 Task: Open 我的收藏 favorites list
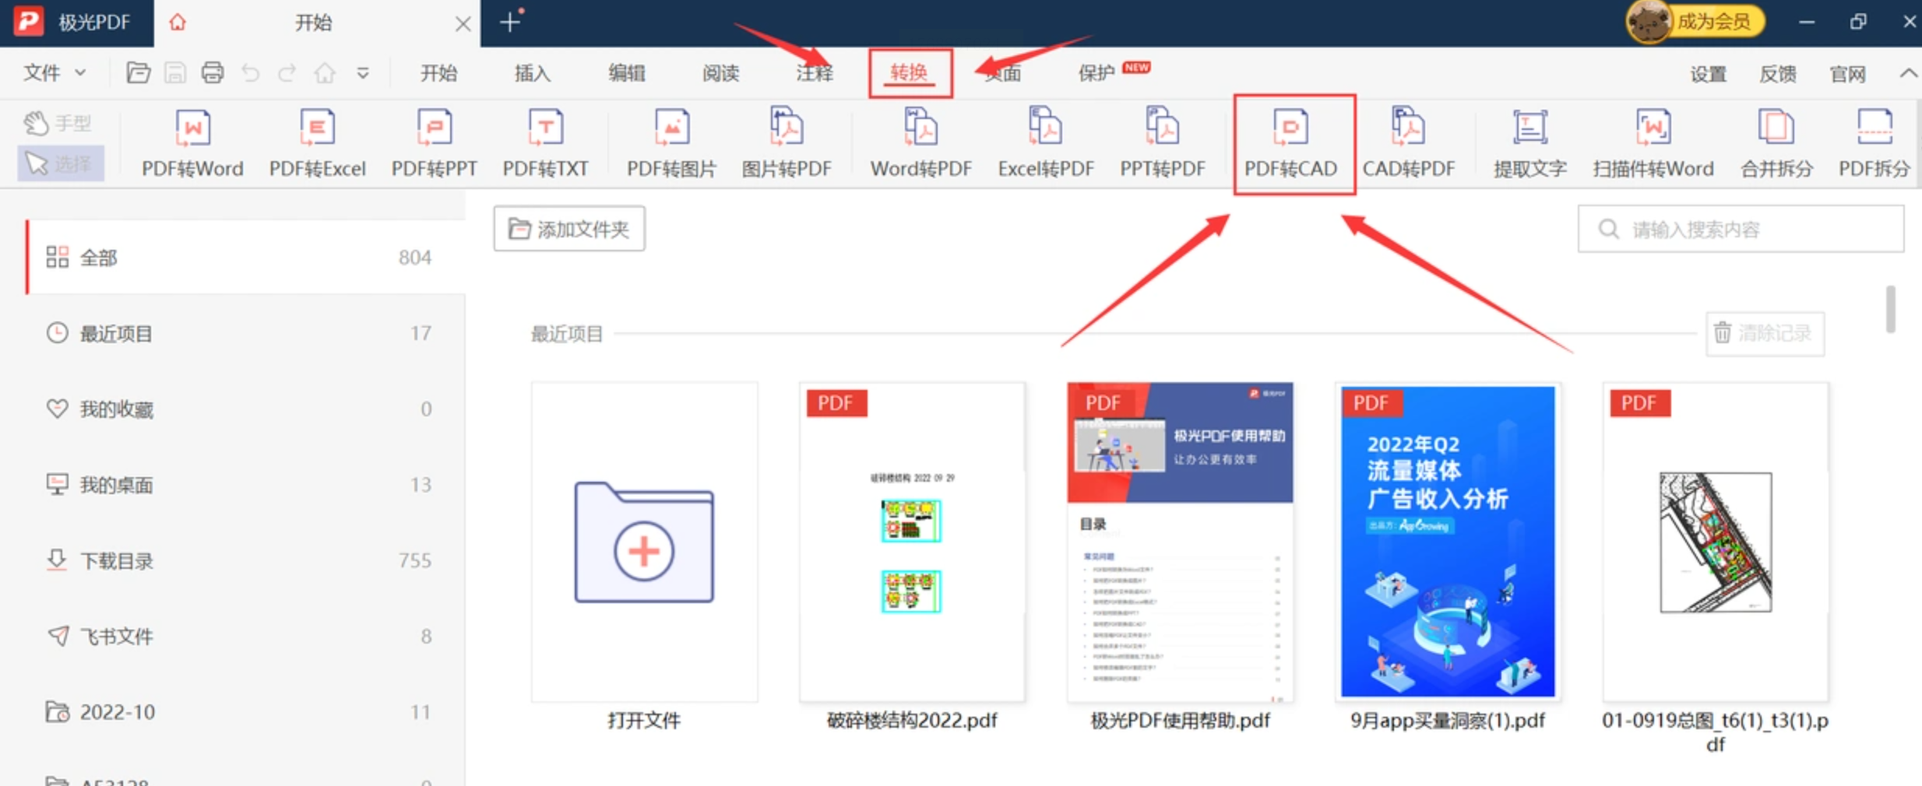(246, 409)
